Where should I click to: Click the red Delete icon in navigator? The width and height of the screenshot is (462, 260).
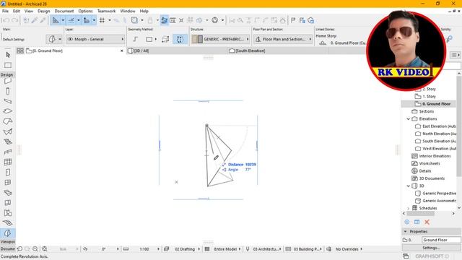pos(427,222)
